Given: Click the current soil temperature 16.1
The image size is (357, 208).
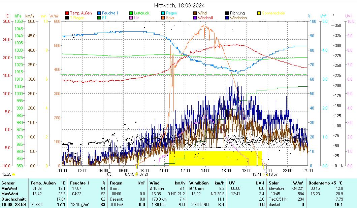Looking at the screenshot, I should (x=338, y=205).
